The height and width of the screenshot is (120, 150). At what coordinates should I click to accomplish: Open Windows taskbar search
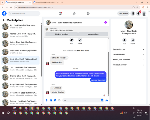[x=8, y=113]
